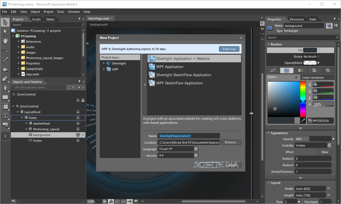
Task: Select the Eyedropper tool in toolbox
Action: 5,60
